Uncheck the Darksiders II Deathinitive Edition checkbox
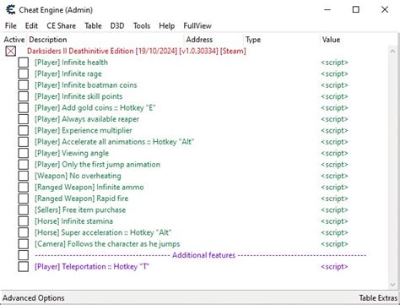Screen dimensions: 400x305 click(11, 51)
